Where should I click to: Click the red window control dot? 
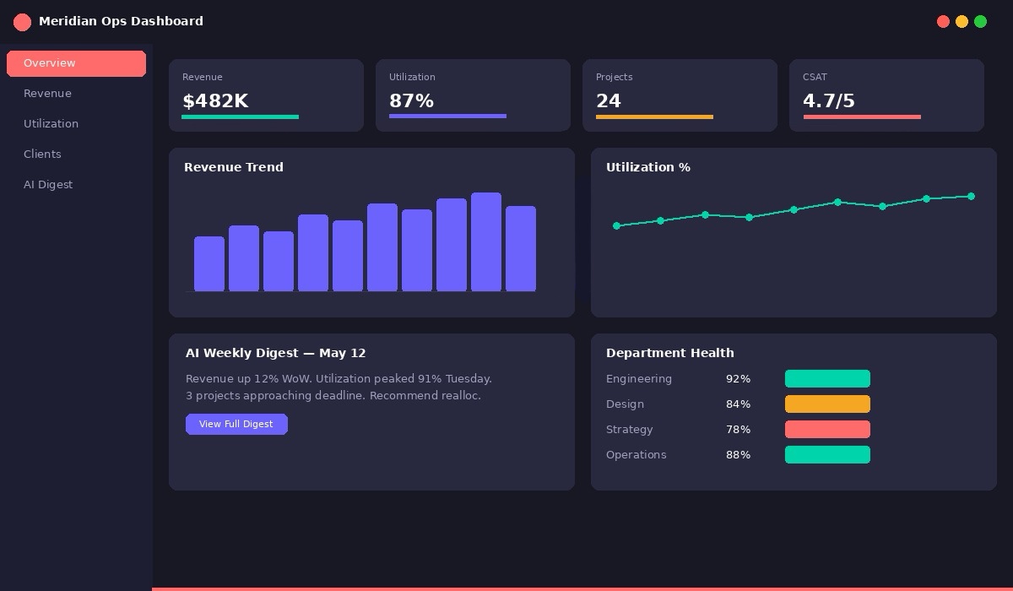[943, 22]
